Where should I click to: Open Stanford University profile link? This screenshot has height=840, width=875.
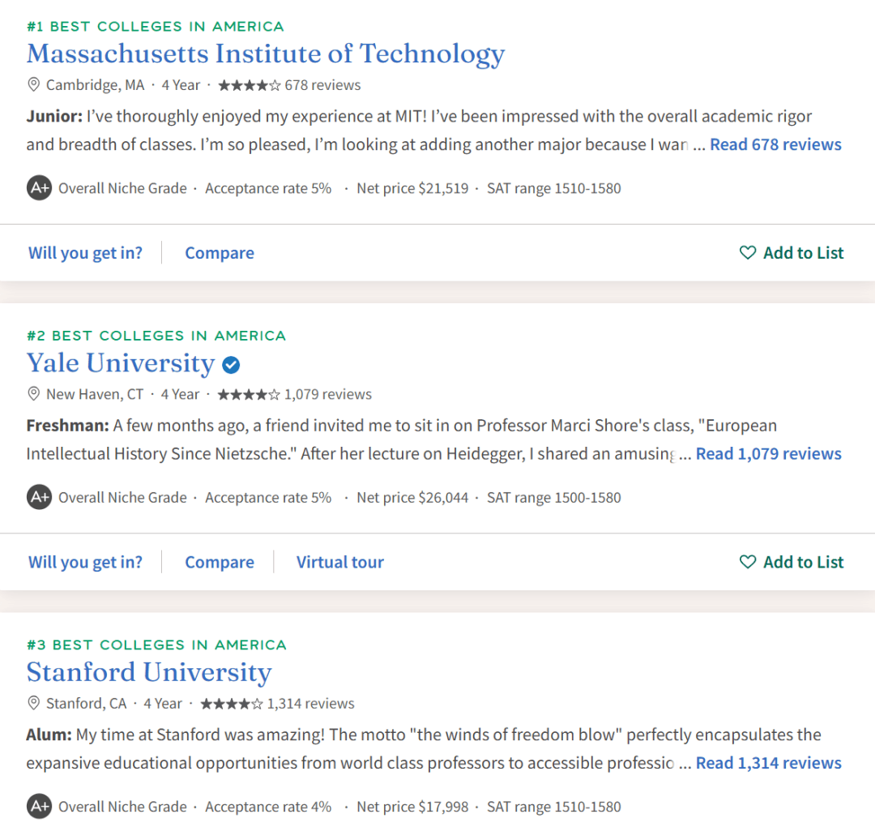tap(149, 672)
